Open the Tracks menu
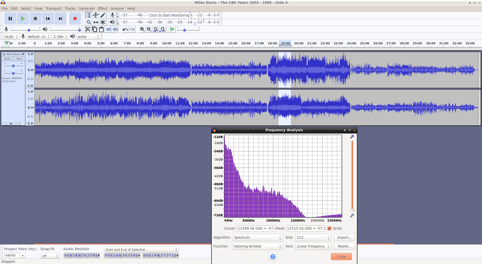 (x=70, y=9)
